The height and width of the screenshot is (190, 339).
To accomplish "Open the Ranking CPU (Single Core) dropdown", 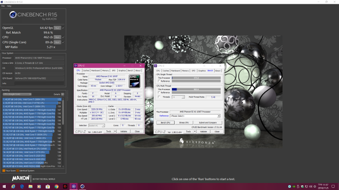I will [x=17, y=94].
